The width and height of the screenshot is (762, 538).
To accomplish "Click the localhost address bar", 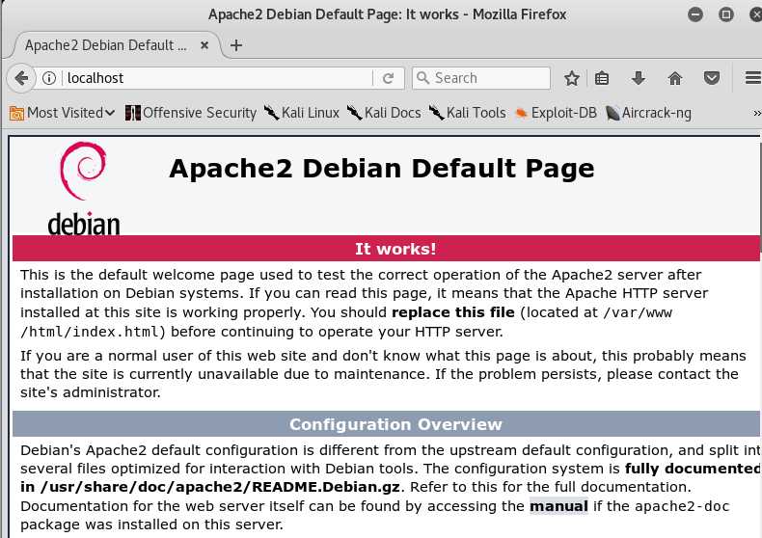I will tap(222, 78).
